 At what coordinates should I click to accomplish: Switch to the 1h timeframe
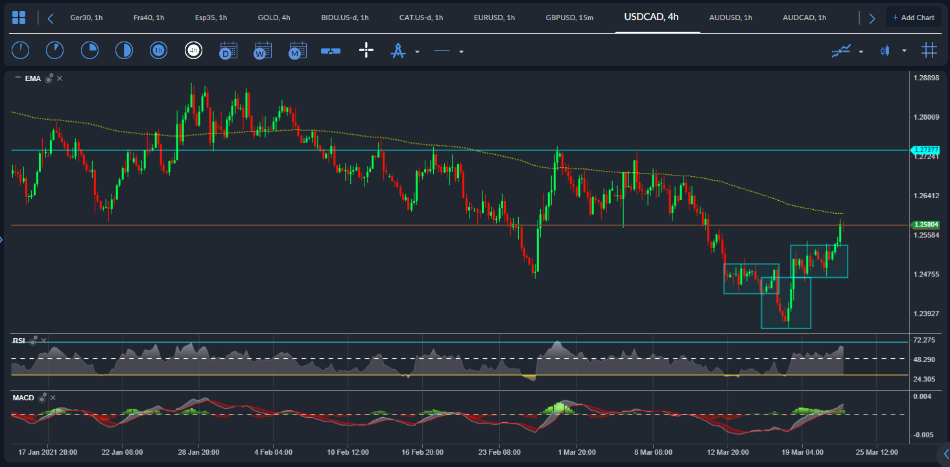159,51
